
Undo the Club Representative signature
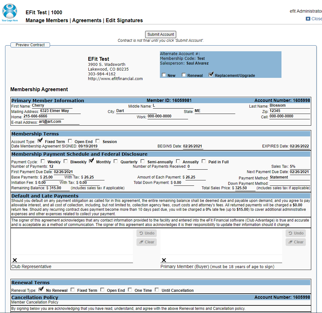(147, 233)
